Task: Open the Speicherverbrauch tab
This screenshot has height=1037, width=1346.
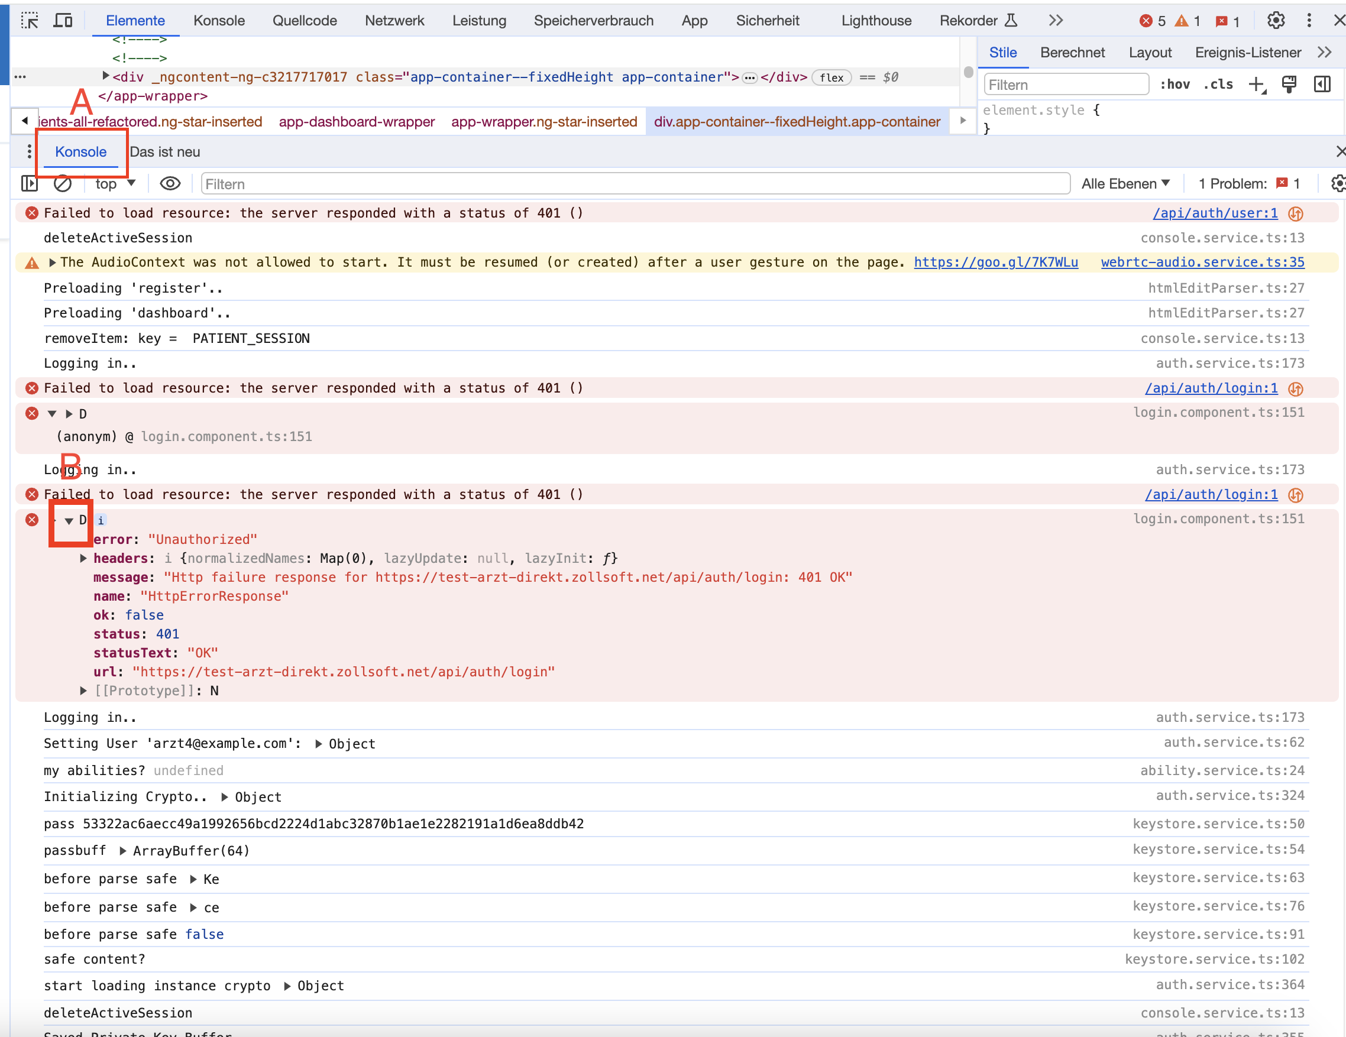Action: [x=594, y=20]
